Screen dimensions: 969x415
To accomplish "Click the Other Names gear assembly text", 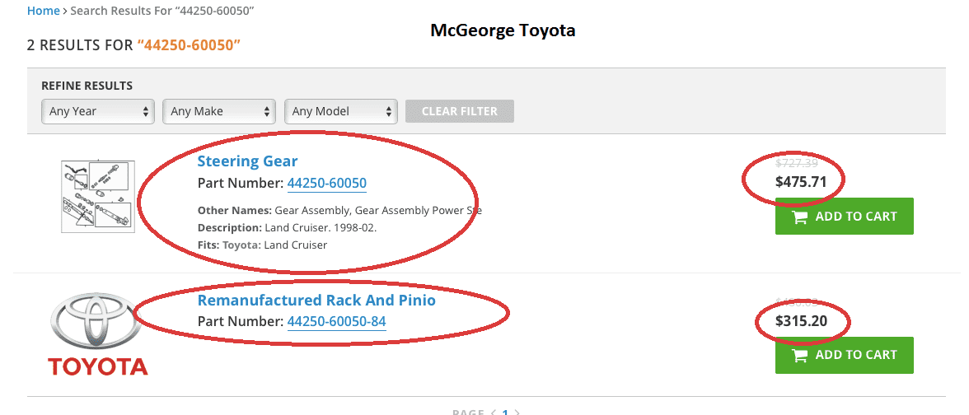I will (339, 210).
